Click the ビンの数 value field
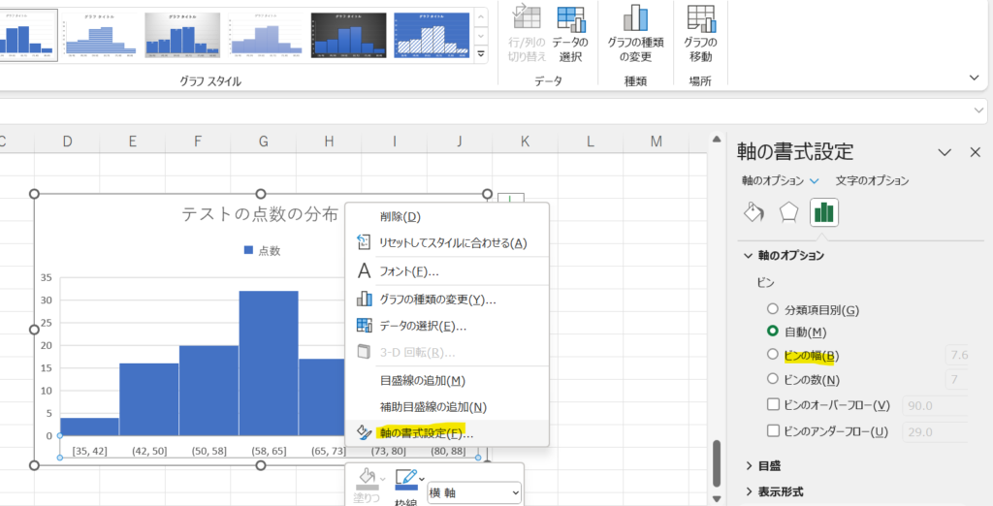993x506 pixels. pos(956,379)
